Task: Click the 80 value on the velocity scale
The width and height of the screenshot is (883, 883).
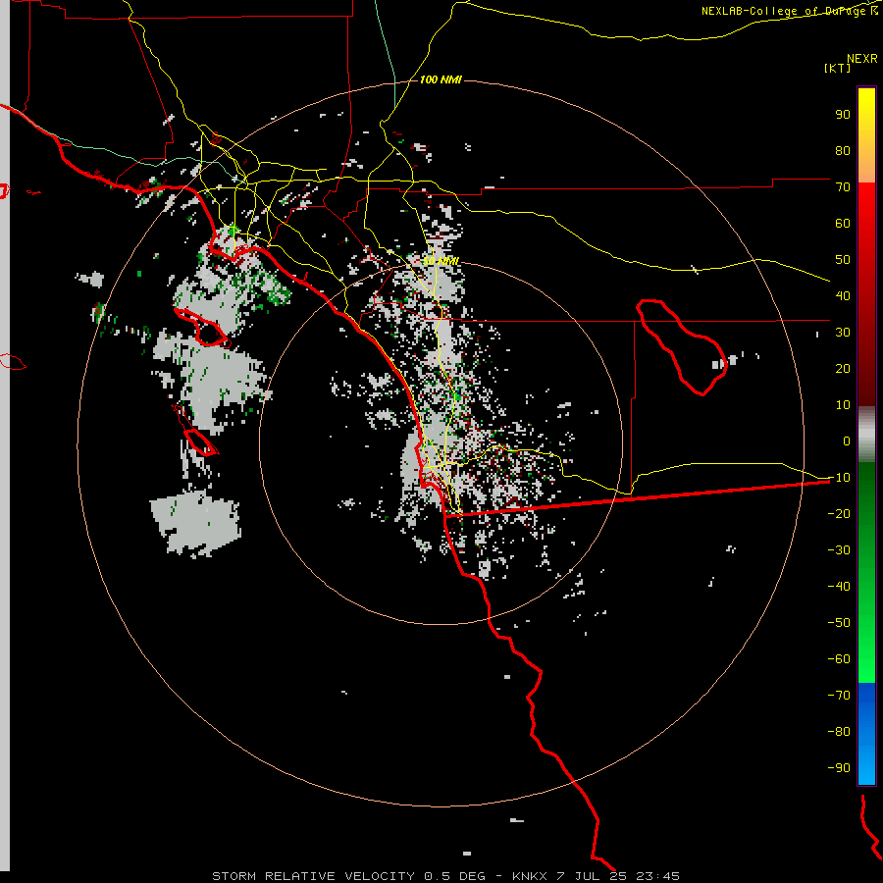Action: [x=843, y=150]
